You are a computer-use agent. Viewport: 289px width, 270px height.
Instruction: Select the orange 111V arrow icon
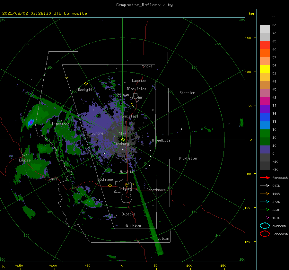point(265,194)
